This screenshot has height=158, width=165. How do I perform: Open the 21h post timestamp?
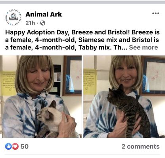30,23
